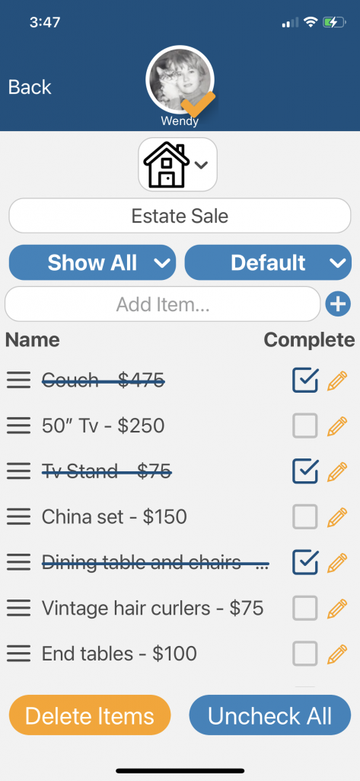
Task: Uncheck Dining table and chairs checkbox
Action: (304, 562)
